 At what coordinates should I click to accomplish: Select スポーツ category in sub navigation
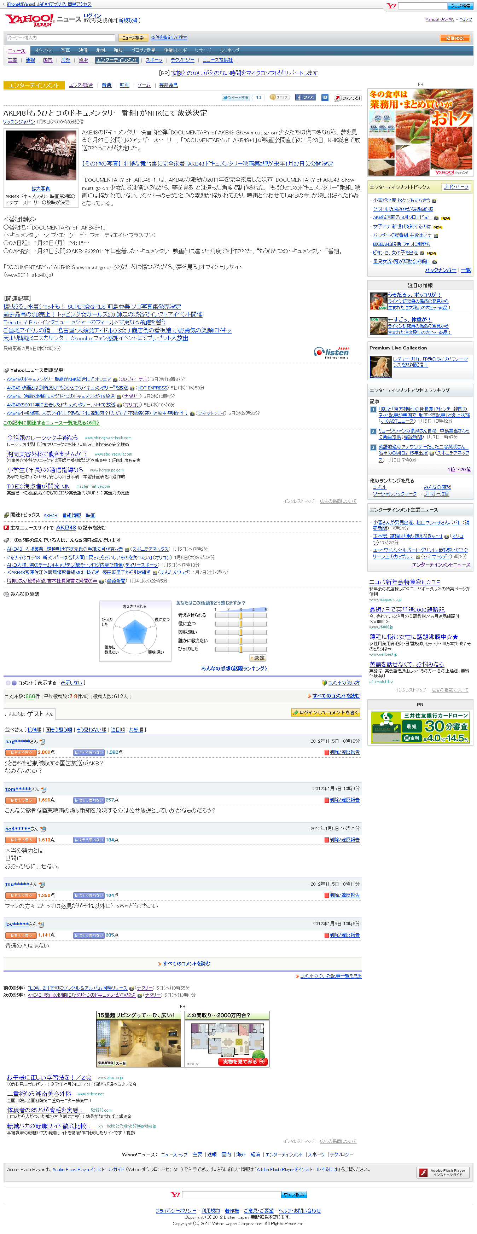[154, 60]
